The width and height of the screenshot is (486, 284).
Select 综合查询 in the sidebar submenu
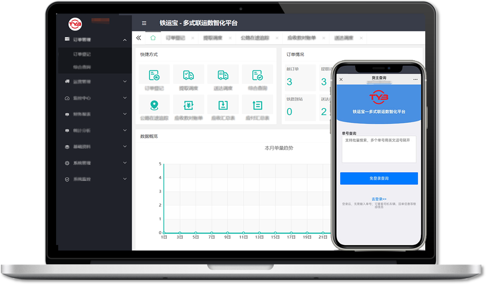pos(82,67)
